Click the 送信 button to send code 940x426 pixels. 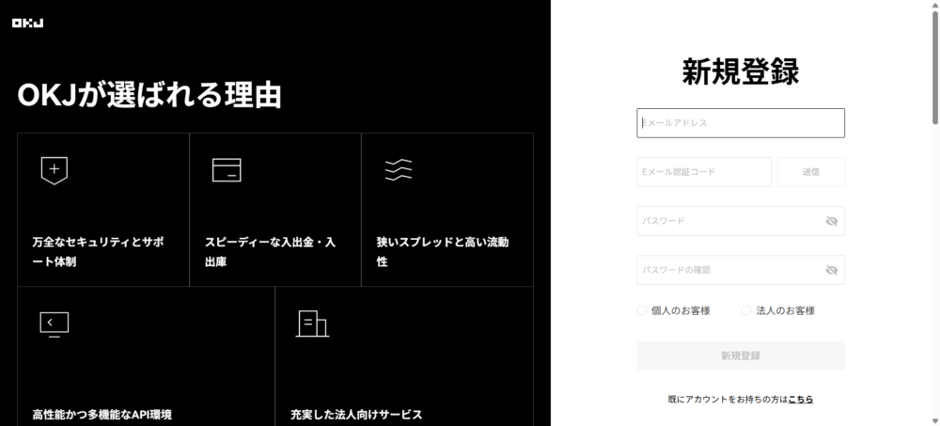[810, 172]
